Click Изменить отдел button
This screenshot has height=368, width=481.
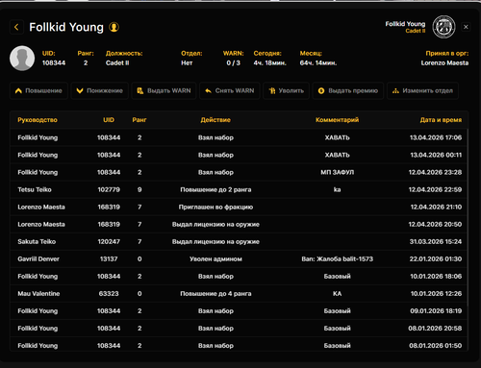(x=422, y=91)
